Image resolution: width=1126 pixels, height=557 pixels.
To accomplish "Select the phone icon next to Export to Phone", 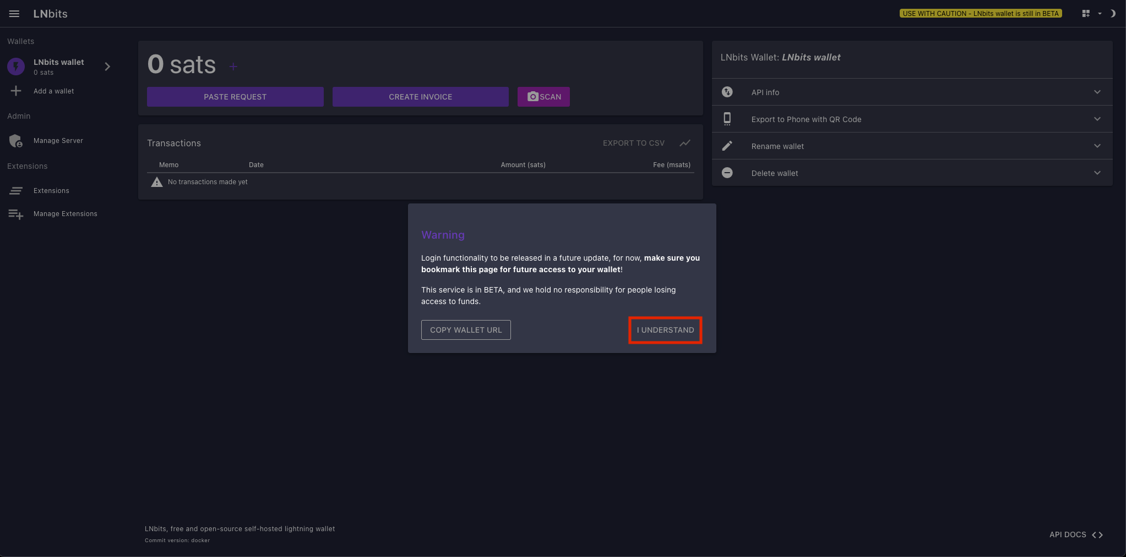I will coord(727,119).
